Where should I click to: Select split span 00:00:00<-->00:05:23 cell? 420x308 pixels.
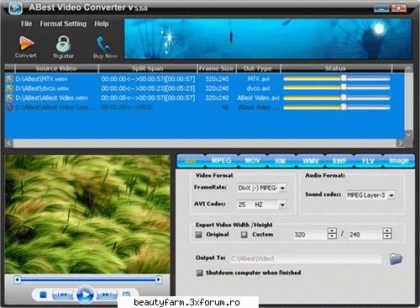tap(148, 88)
